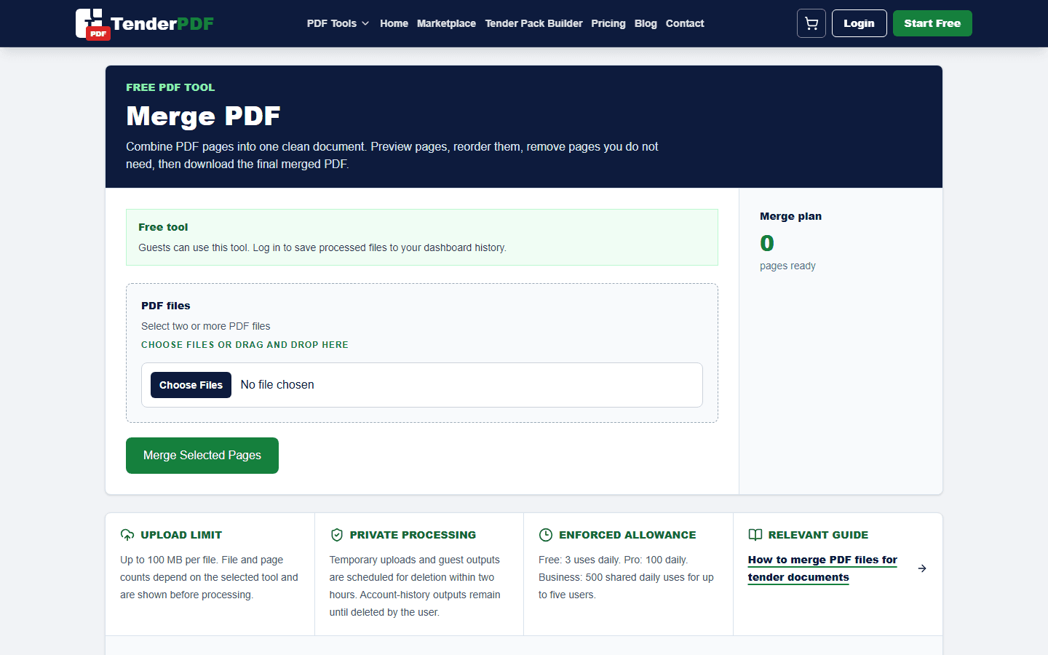Click the Upload Limit cloud icon
The image size is (1048, 655).
[x=127, y=535]
